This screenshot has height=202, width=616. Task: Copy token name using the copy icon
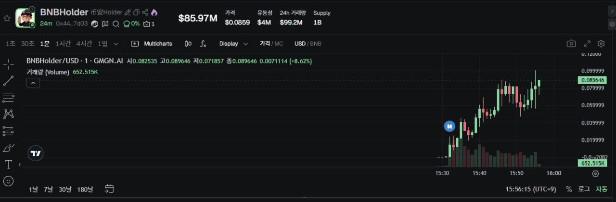tap(136, 13)
